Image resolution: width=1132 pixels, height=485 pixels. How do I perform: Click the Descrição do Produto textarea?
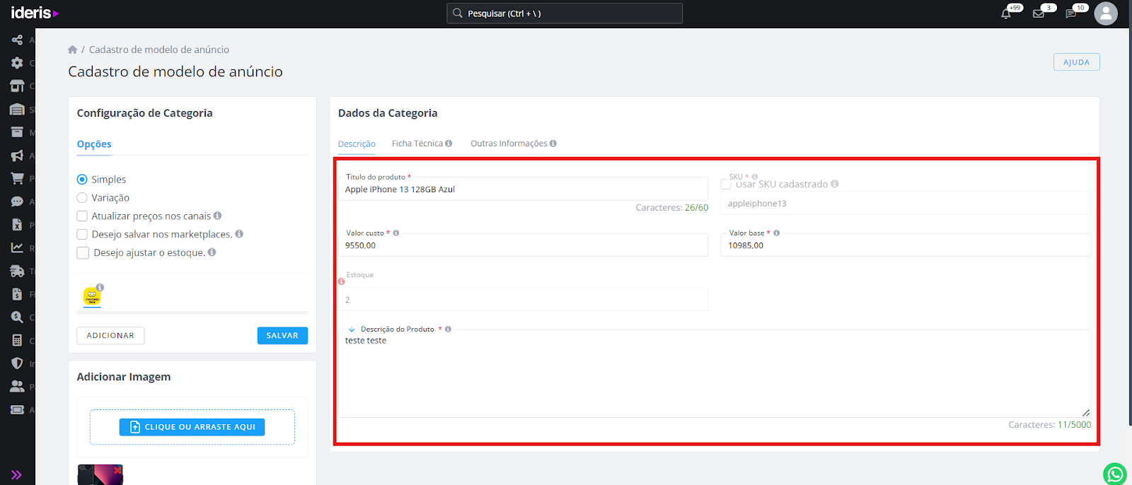[715, 373]
